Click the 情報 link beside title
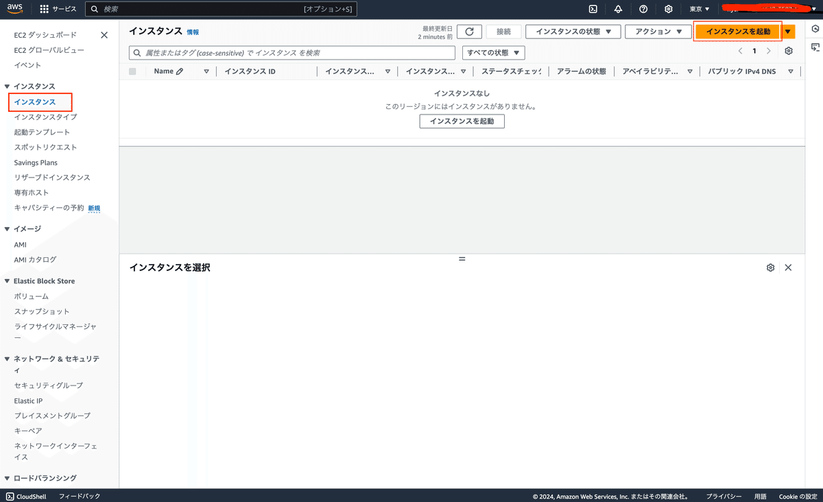Screen dimensions: 823x502 (x=193, y=32)
